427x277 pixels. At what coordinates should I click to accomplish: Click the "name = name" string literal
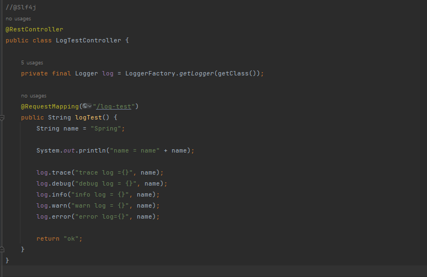click(x=135, y=150)
